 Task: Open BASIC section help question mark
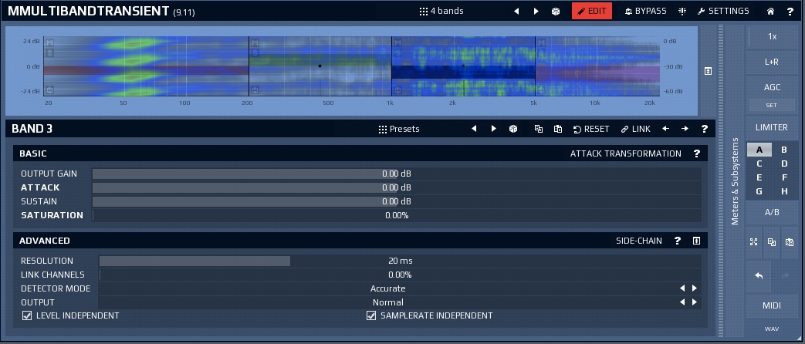697,153
